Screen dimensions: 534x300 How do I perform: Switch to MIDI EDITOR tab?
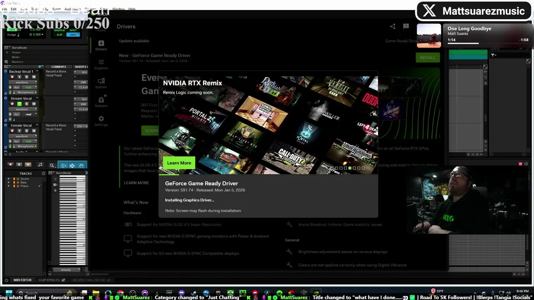pos(23,280)
